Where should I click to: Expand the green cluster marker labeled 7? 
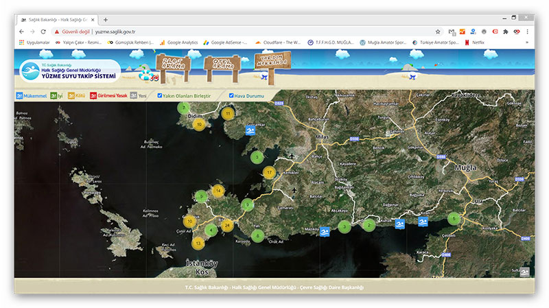[183, 108]
